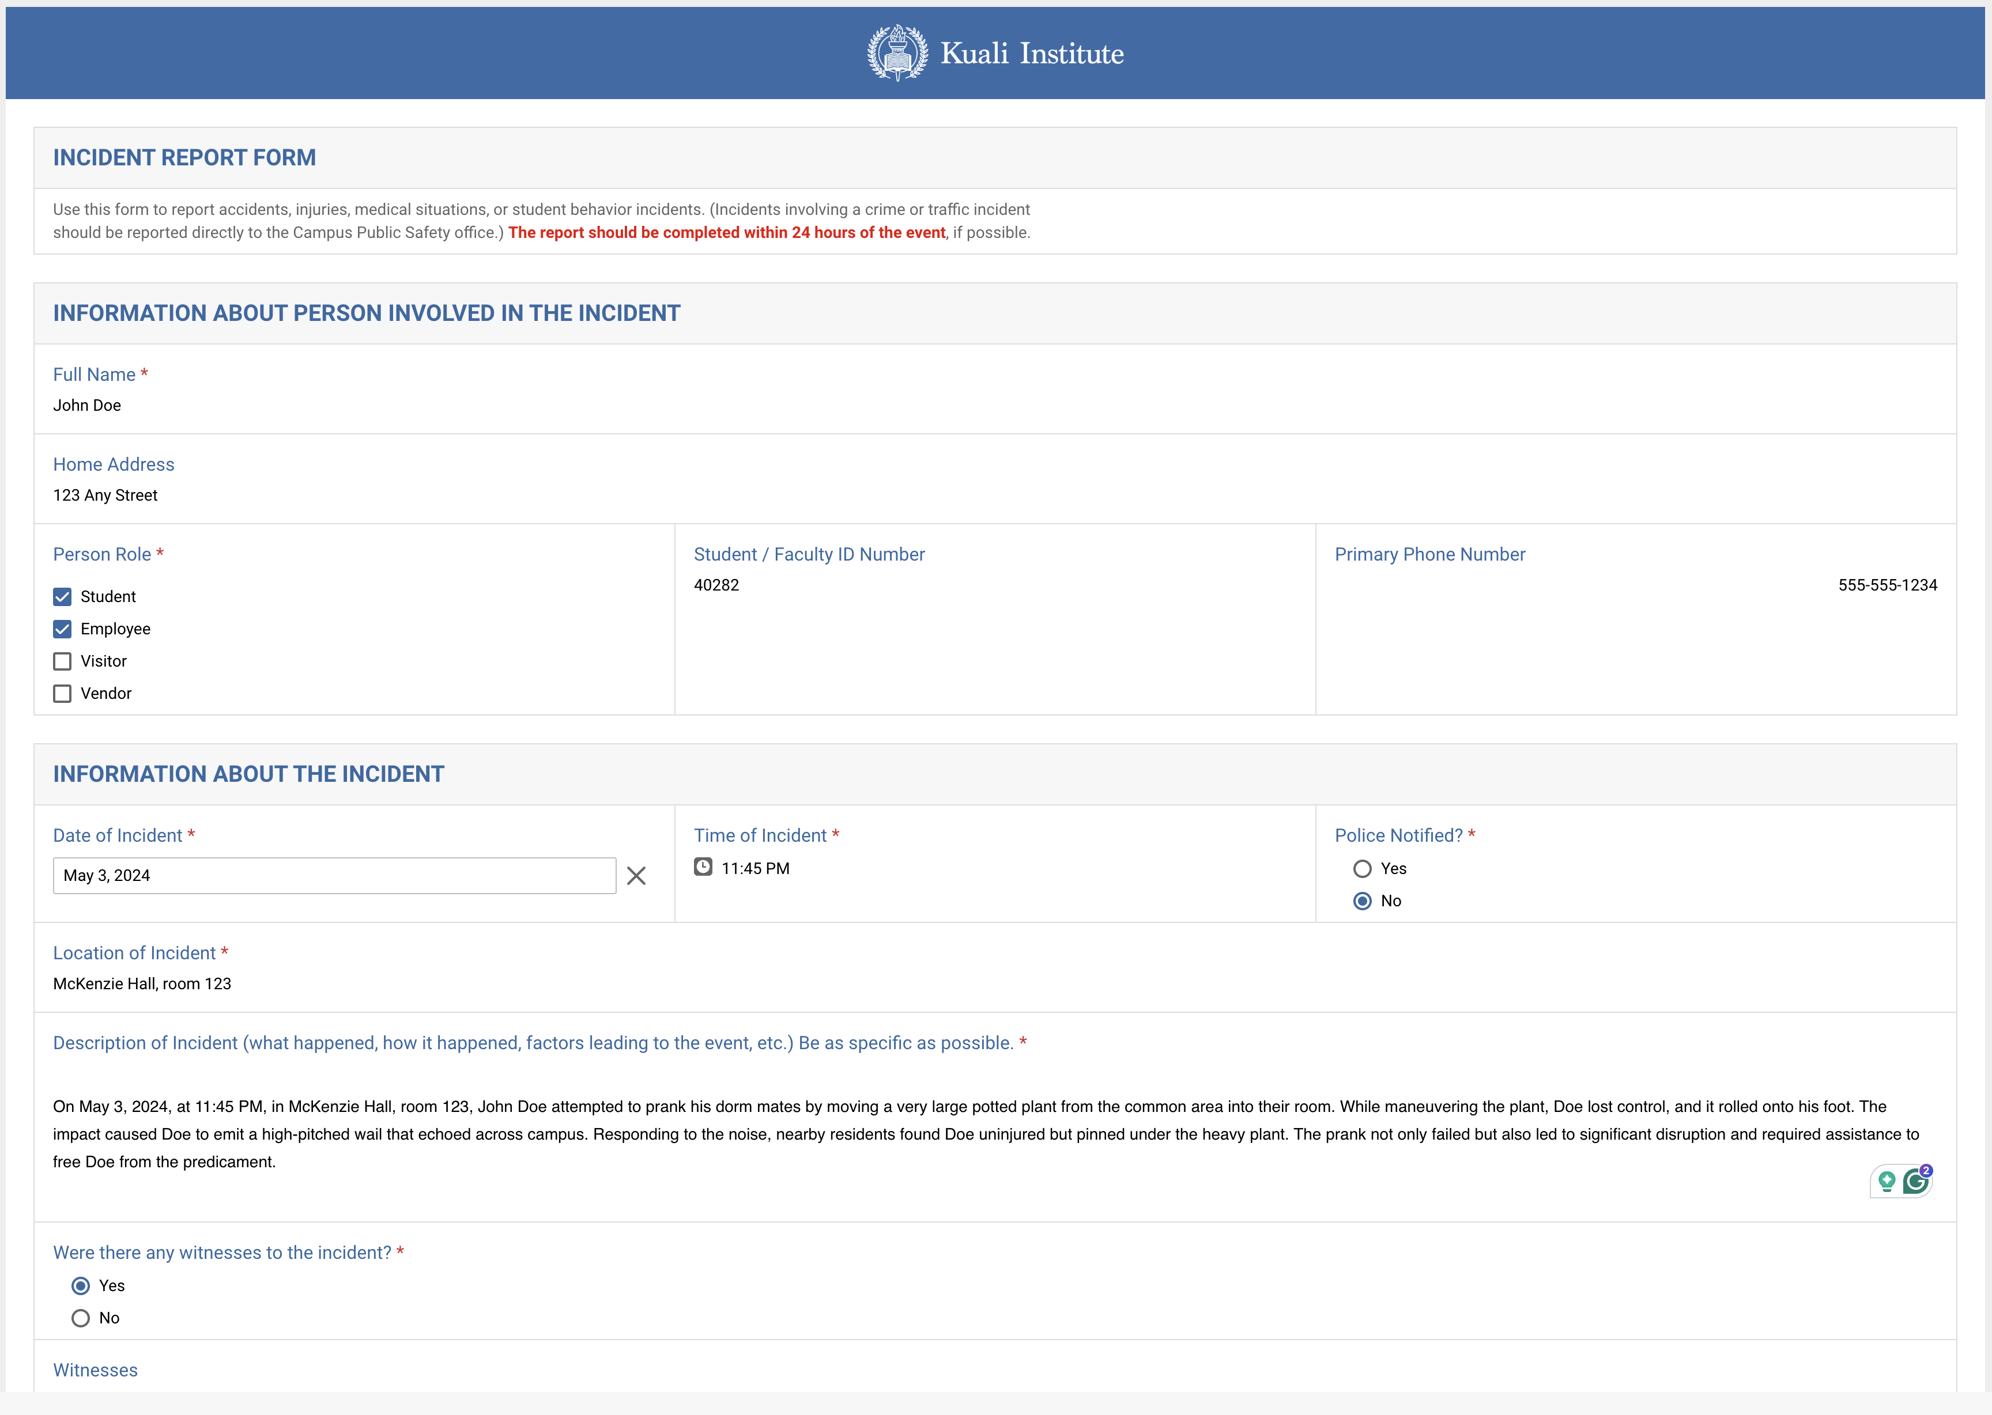
Task: Choose No for witnesses question
Action: tap(80, 1318)
